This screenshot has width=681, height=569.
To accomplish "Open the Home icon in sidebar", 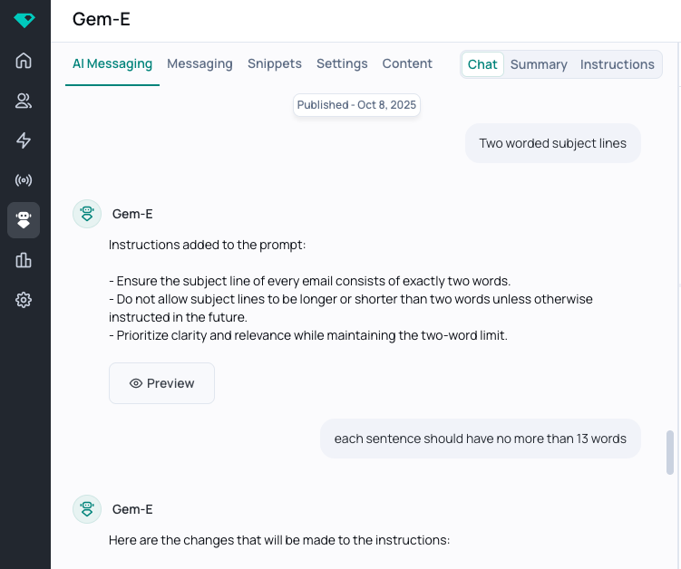I will pyautogui.click(x=24, y=61).
